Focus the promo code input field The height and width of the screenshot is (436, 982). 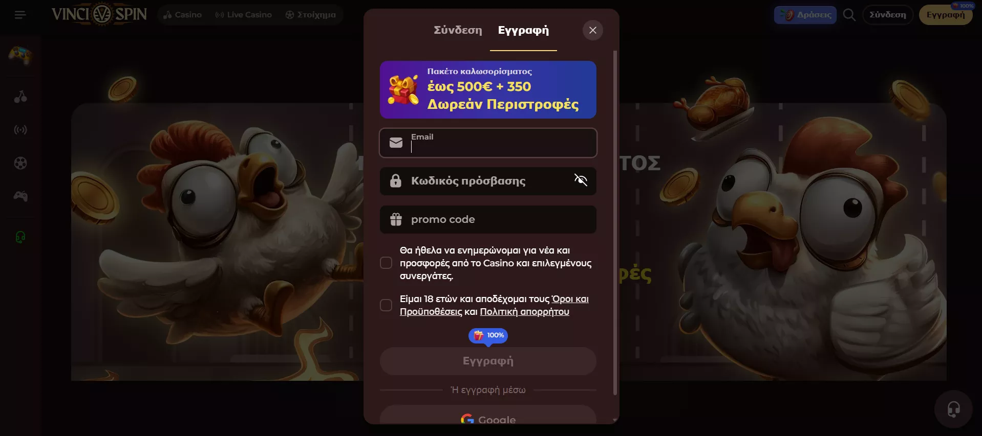[488, 219]
